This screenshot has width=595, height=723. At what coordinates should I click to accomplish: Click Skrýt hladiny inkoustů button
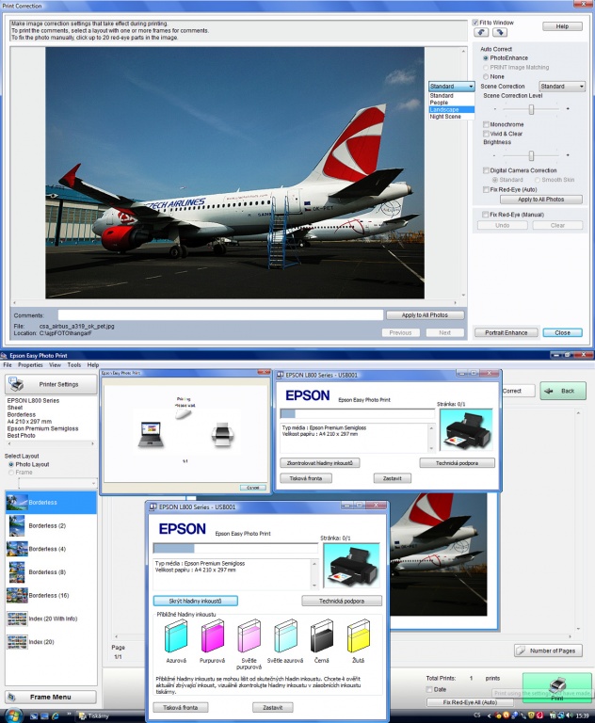coord(196,601)
